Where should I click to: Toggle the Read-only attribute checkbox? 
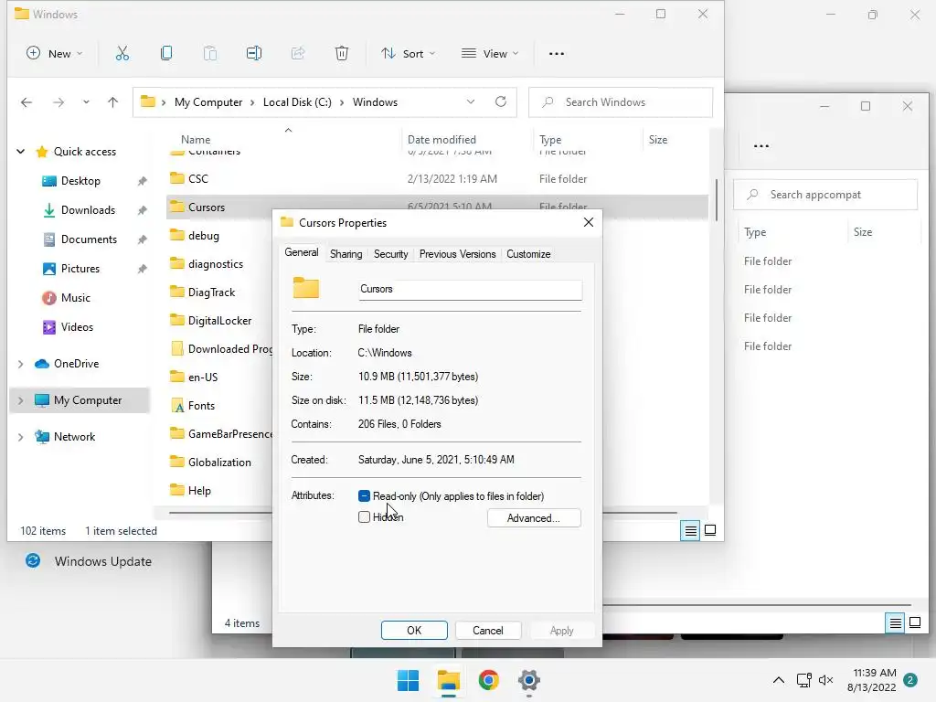364,496
